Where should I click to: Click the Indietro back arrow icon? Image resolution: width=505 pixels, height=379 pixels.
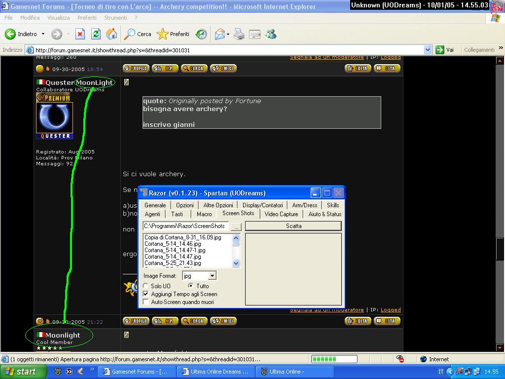tap(10, 34)
